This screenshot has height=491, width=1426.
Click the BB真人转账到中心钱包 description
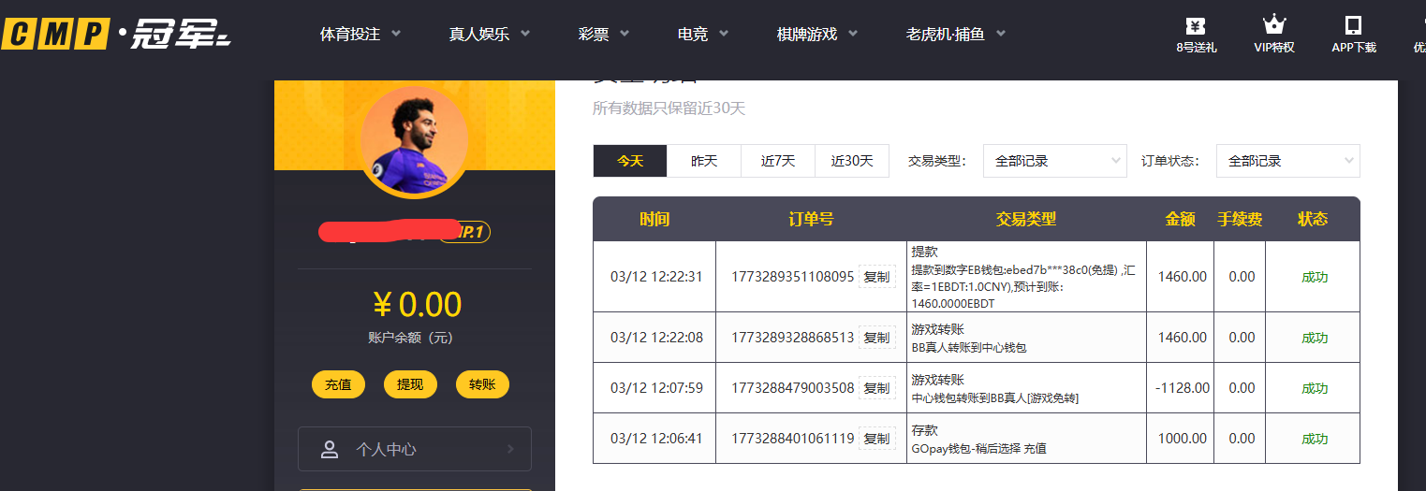point(969,347)
